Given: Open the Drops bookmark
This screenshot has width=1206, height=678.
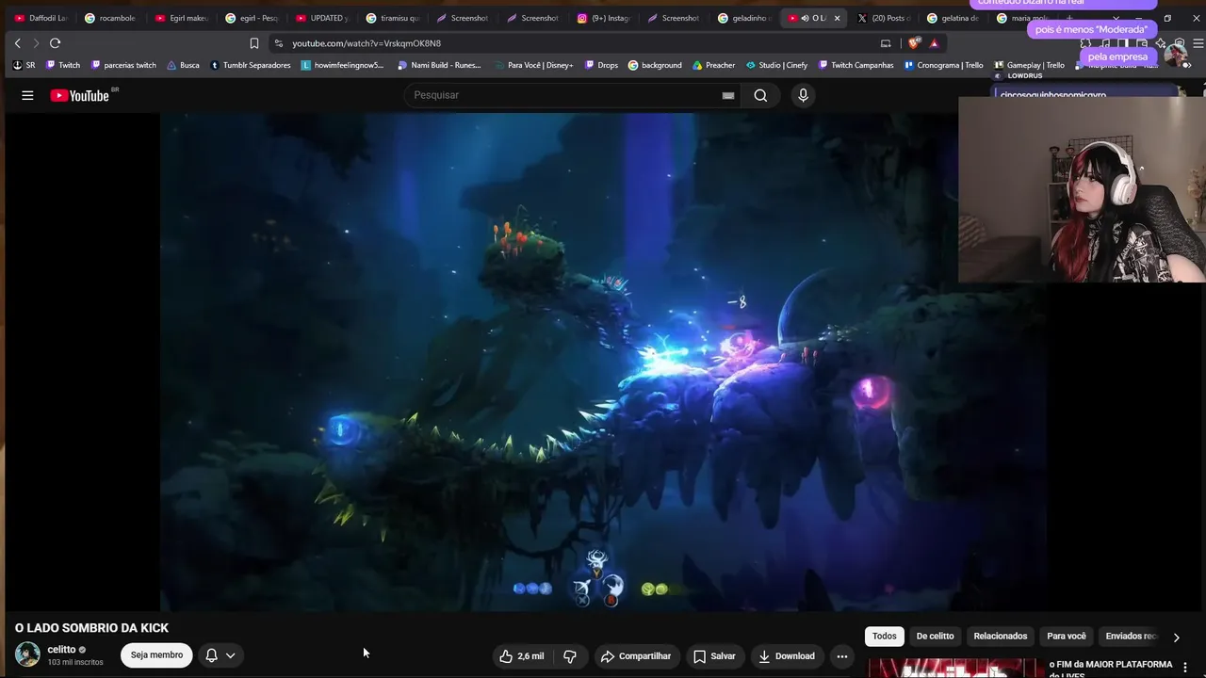Looking at the screenshot, I should click(x=601, y=65).
